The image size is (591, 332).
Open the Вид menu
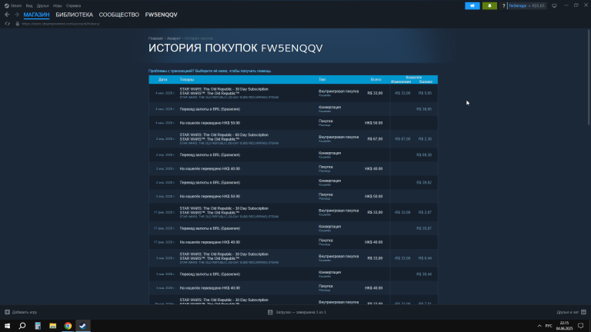coord(29,5)
